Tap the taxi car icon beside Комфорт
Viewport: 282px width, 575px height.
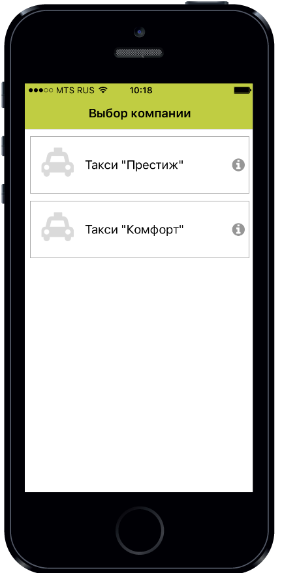(x=57, y=227)
